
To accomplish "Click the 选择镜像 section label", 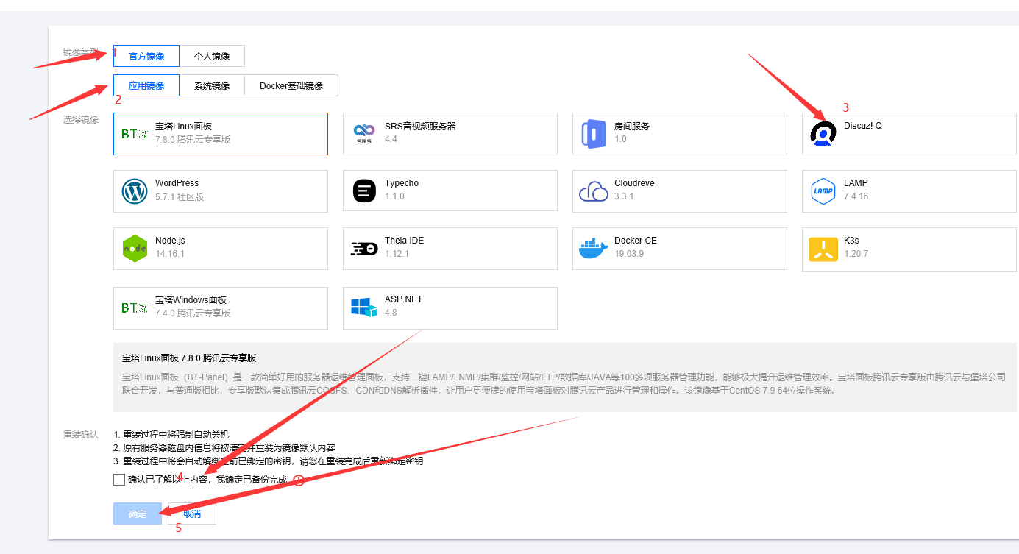I will [81, 119].
